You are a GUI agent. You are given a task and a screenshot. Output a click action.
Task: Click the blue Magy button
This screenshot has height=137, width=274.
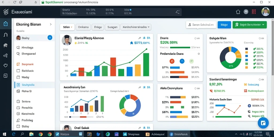click(x=224, y=25)
